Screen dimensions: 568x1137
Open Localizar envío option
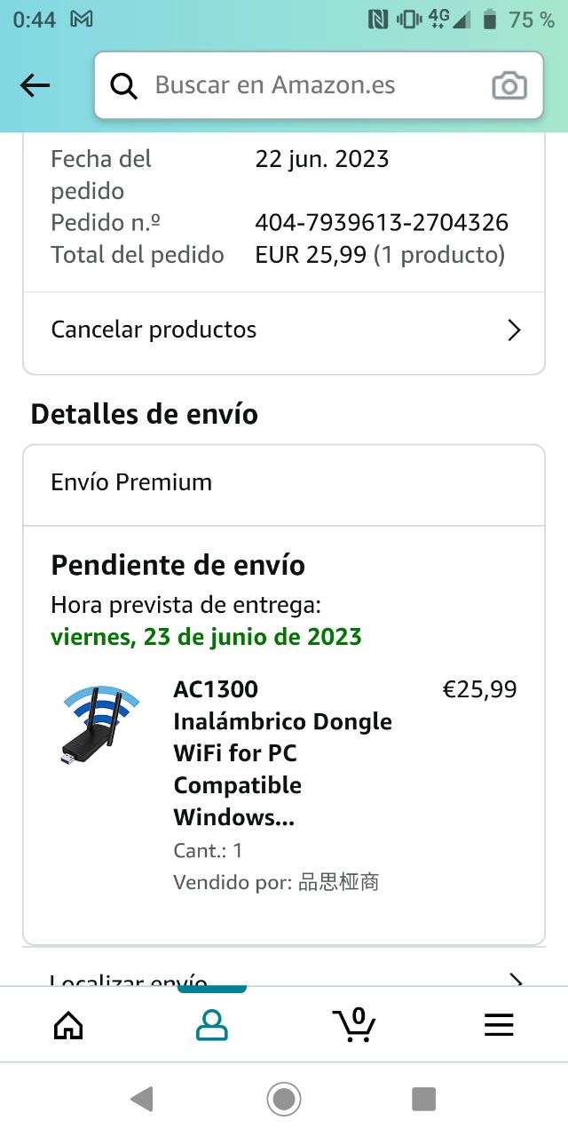coord(129,980)
